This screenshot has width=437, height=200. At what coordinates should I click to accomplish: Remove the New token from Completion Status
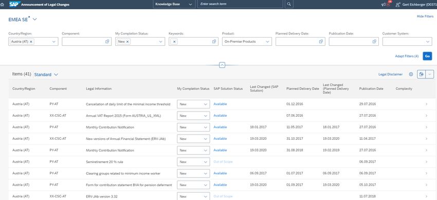pos(128,42)
